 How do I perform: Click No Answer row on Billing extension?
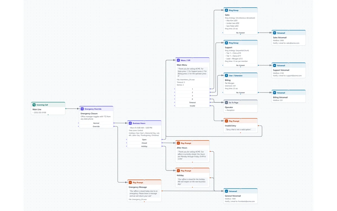coord(240,93)
